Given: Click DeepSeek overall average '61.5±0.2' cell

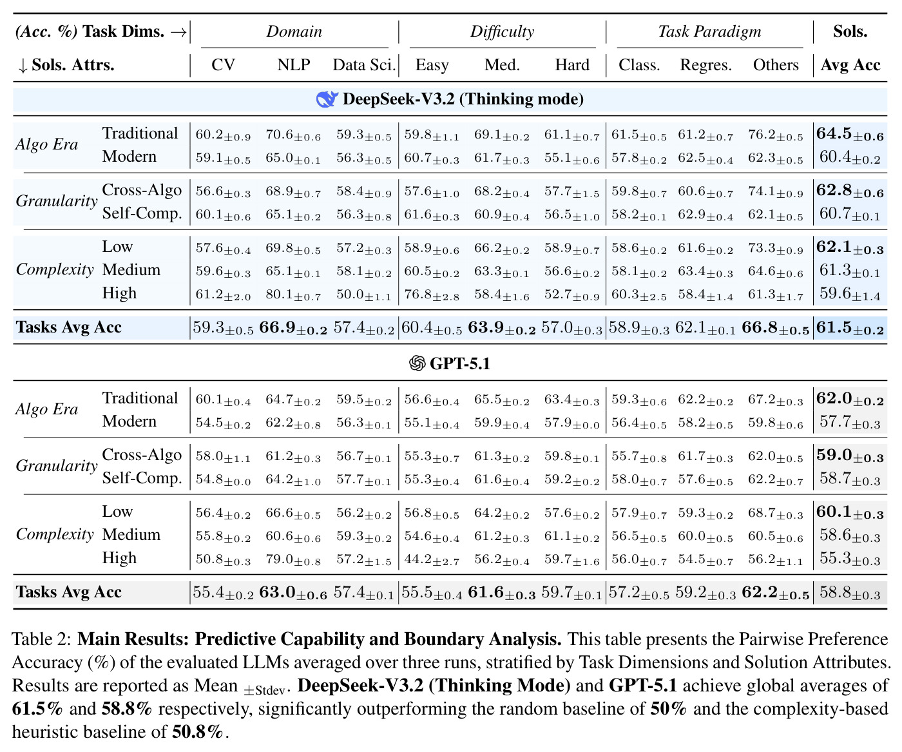Looking at the screenshot, I should point(850,328).
